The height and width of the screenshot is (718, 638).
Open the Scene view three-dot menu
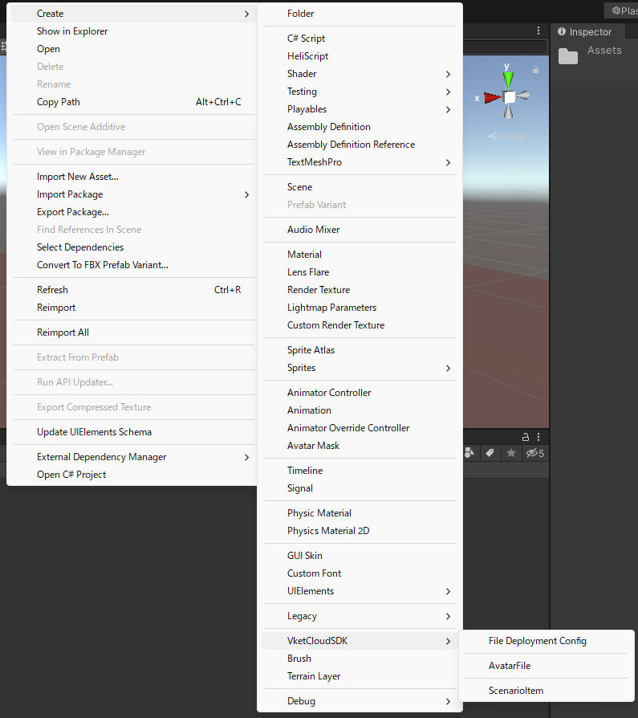(x=538, y=31)
